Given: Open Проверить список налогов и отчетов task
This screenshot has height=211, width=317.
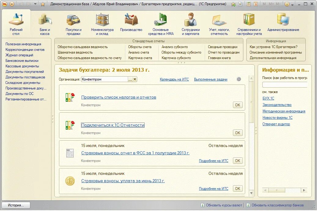Looking at the screenshot, I should pyautogui.click(x=119, y=97).
